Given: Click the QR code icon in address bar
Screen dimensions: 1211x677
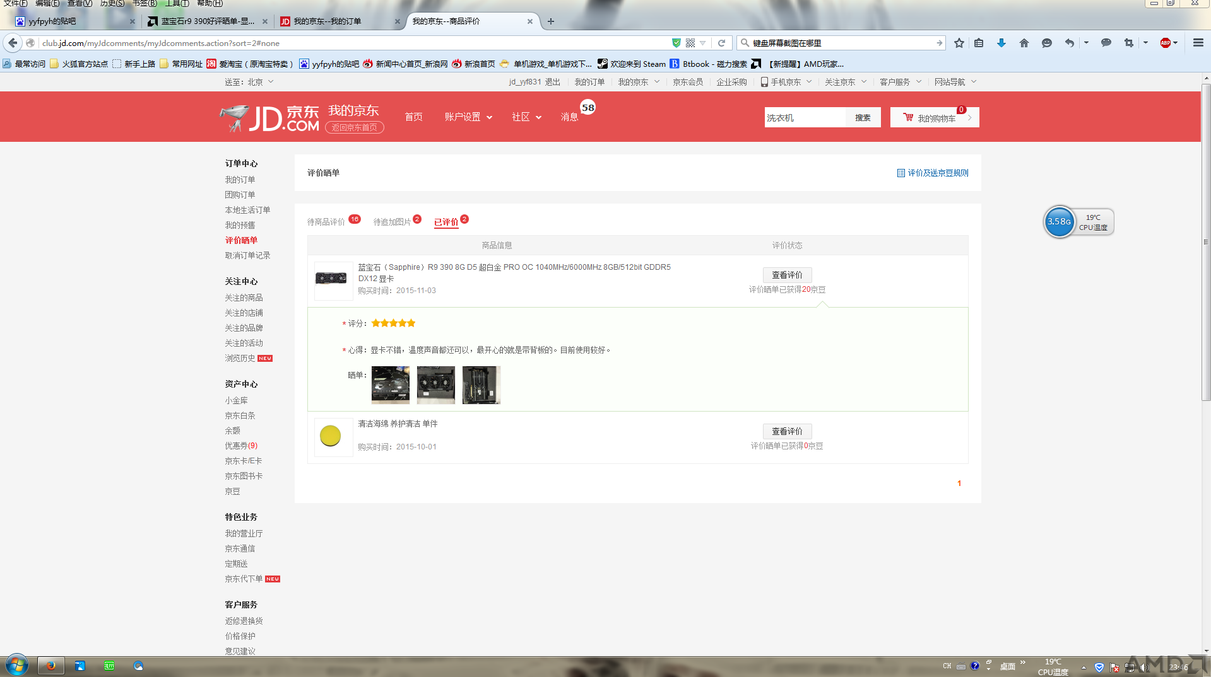Looking at the screenshot, I should (690, 43).
